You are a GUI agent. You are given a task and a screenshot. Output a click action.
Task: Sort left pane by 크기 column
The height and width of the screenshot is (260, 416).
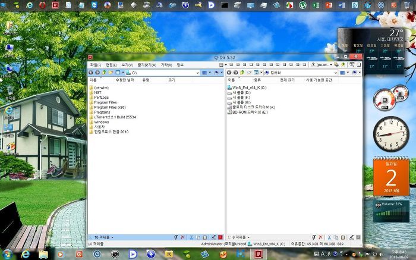point(172,80)
